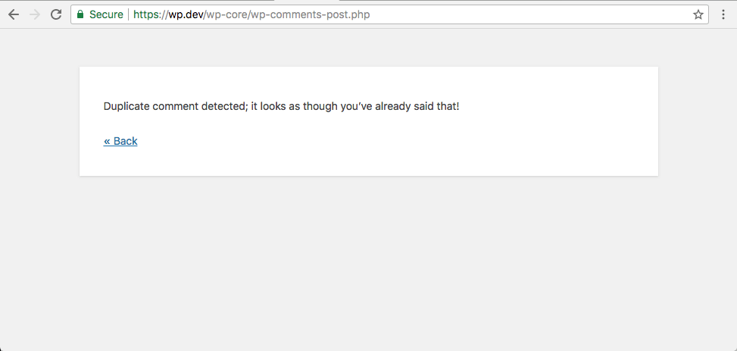Screen dimensions: 737x351
Task: Click the green Secure label
Action: point(106,14)
